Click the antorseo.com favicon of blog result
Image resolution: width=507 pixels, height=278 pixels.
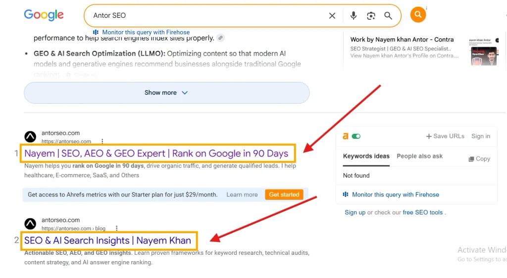[30, 224]
